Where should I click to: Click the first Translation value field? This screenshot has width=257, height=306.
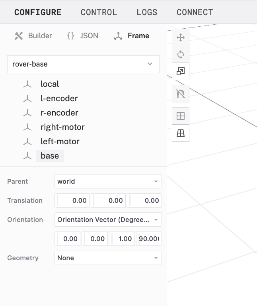click(72, 200)
